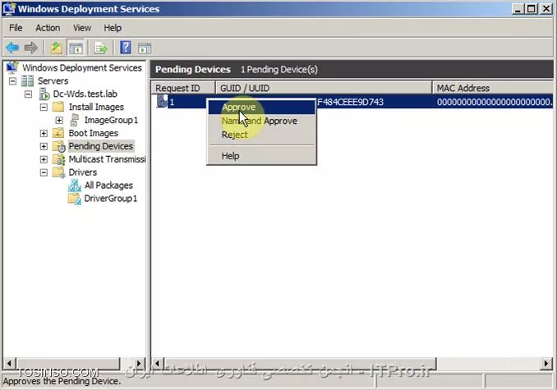Click the pending device icon in row 1
The height and width of the screenshot is (390, 557).
click(x=162, y=102)
